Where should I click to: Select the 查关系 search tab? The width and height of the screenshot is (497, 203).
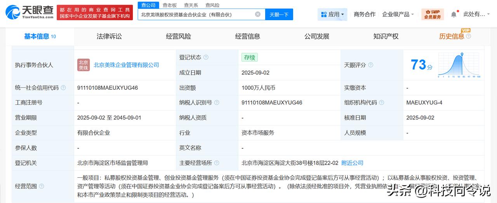tap(191, 5)
